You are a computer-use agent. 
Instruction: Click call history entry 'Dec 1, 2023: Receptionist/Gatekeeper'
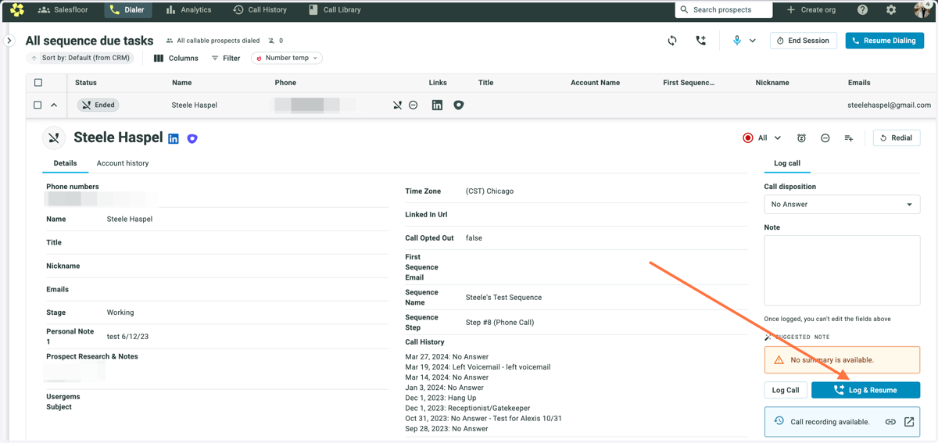pyautogui.click(x=468, y=408)
